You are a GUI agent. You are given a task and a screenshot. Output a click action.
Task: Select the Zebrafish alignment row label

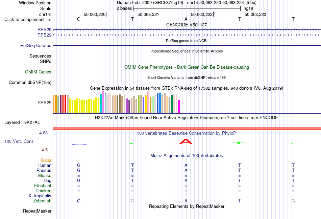(42, 201)
